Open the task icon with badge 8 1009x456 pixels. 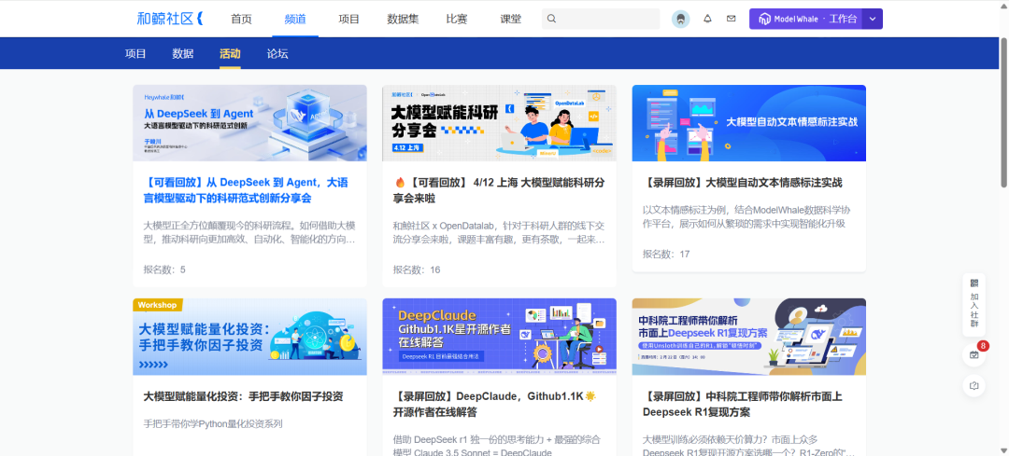pos(974,354)
